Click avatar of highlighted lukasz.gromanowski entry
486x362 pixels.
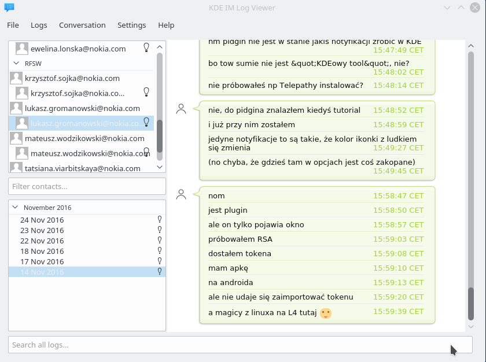22,123
